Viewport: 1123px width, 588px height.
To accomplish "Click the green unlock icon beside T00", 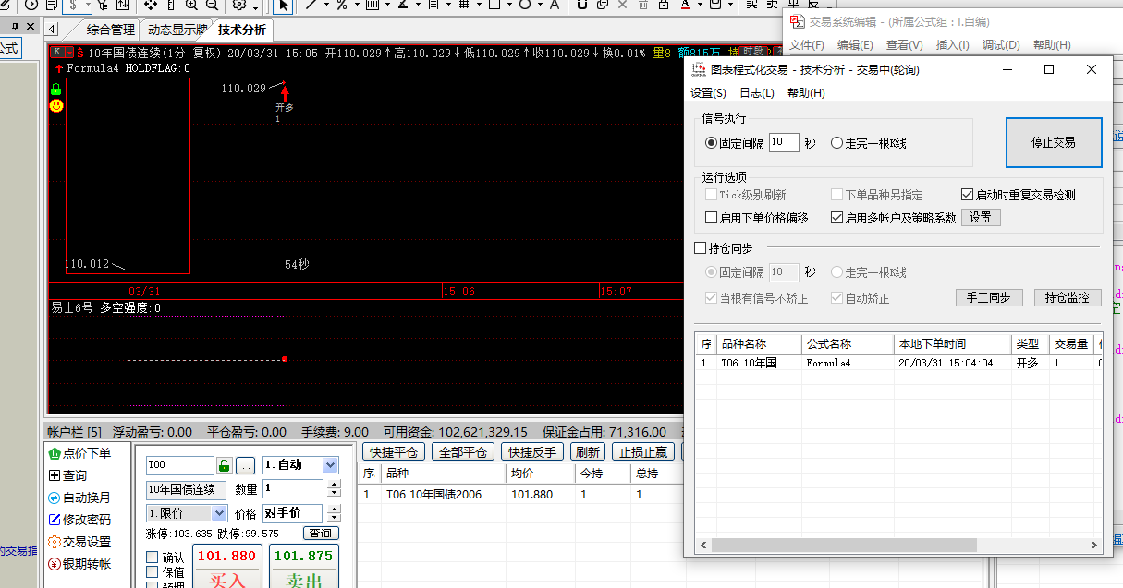I will click(224, 465).
